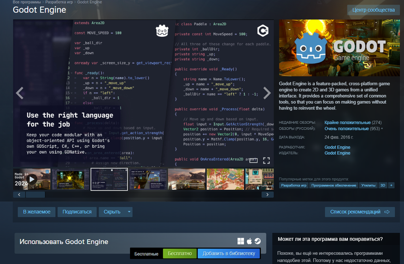Image resolution: width=404 pixels, height=264 pixels.
Task: Enter fullscreen screenshot view
Action: tap(266, 161)
